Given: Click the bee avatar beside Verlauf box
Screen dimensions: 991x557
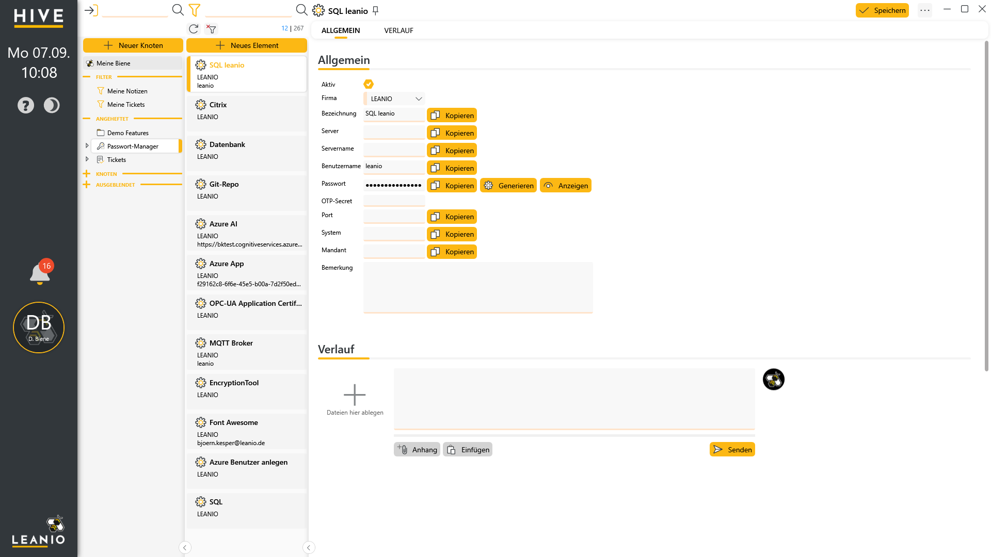Looking at the screenshot, I should [774, 380].
